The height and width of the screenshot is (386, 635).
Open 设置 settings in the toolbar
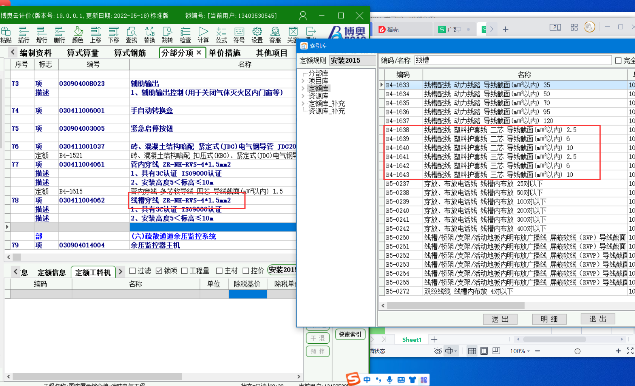tap(257, 35)
